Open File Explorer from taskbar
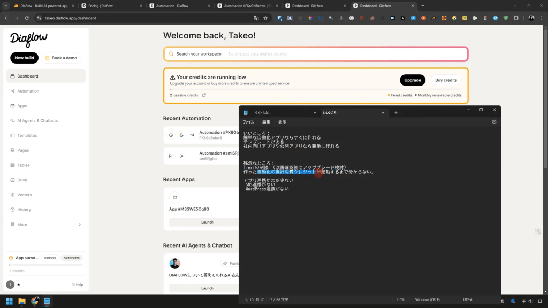 pos(22,301)
